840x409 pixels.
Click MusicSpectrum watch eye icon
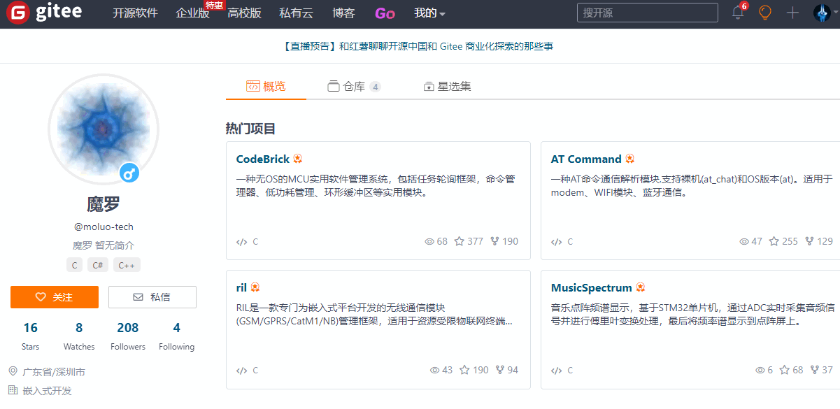click(x=761, y=370)
